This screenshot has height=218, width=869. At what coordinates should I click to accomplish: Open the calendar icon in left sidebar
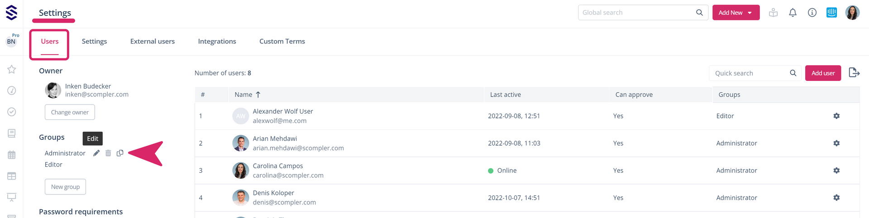pyautogui.click(x=12, y=155)
